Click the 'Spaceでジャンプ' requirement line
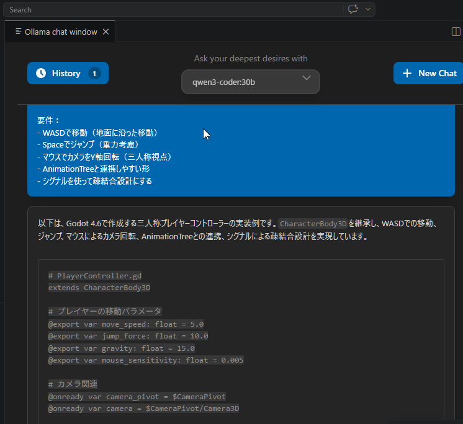This screenshot has height=424, width=463. click(x=89, y=145)
